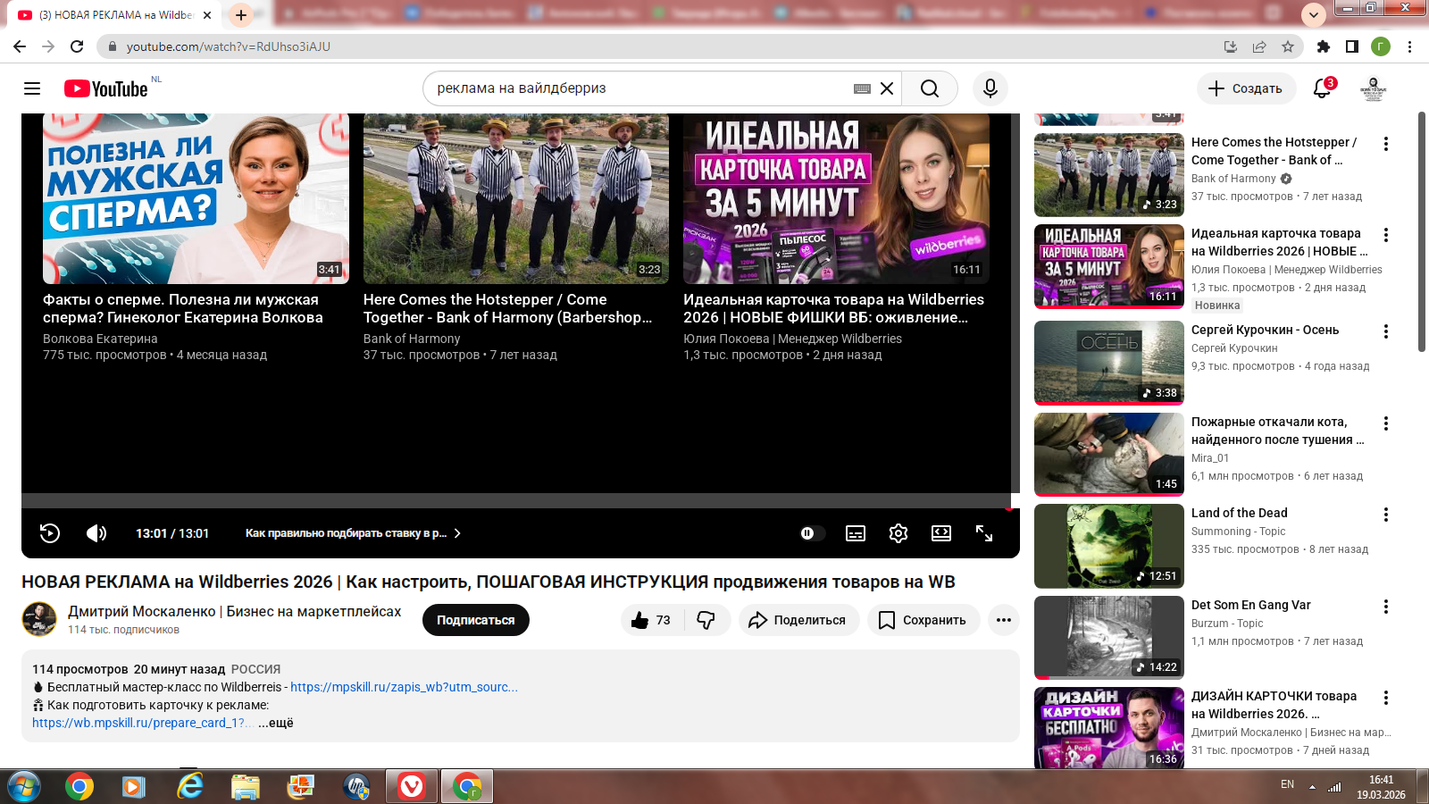The height and width of the screenshot is (804, 1429).
Task: Open the notifications bell
Action: tap(1322, 88)
